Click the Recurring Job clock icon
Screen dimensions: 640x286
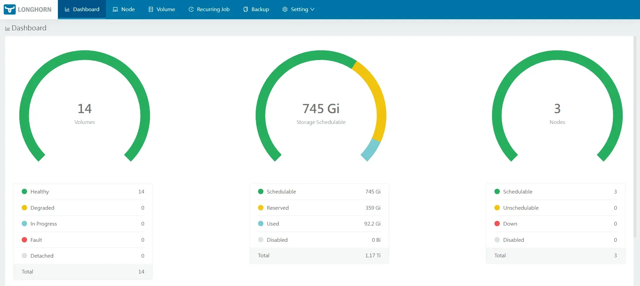coord(191,9)
